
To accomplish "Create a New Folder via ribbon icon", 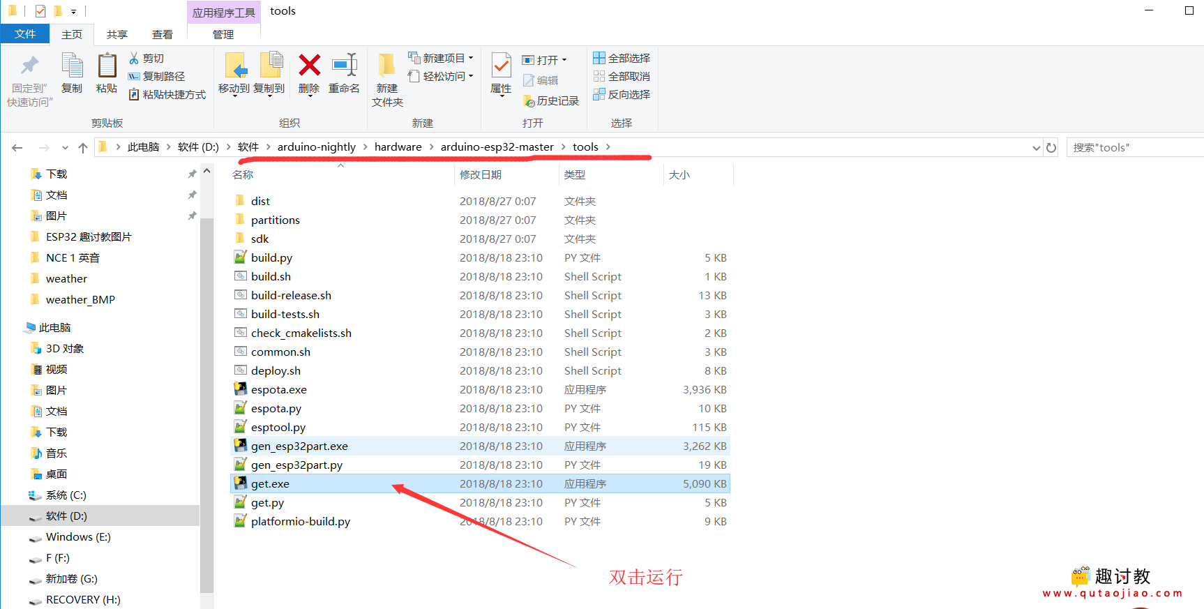I will click(387, 66).
